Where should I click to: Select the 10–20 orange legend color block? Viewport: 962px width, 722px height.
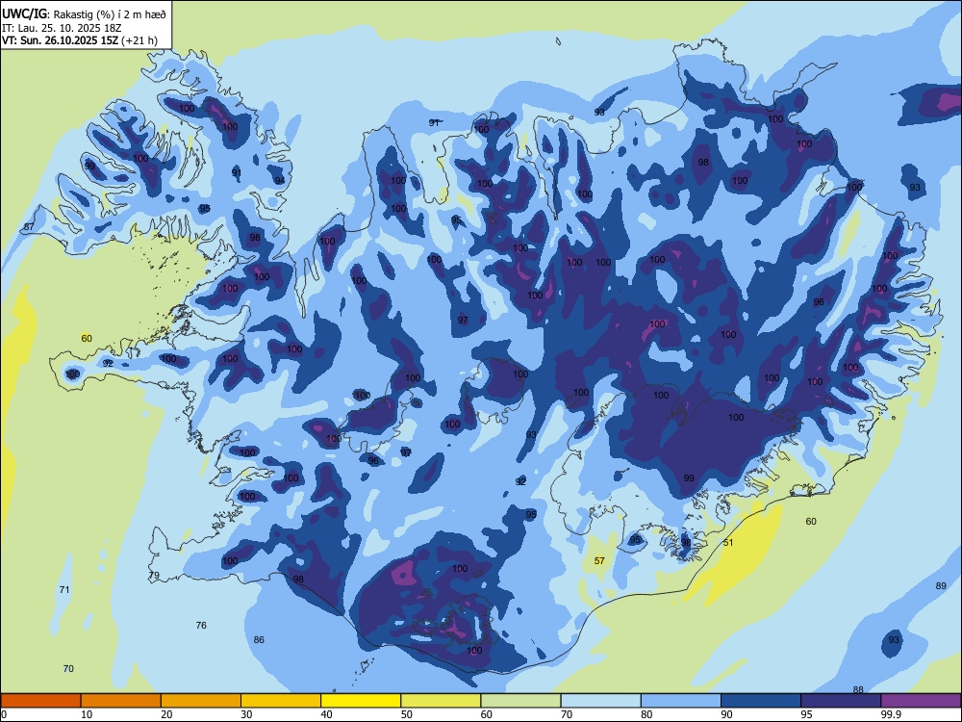121,701
